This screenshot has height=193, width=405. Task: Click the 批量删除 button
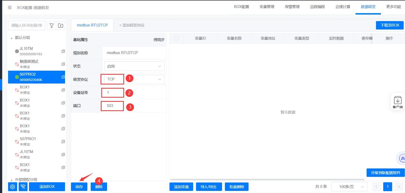pos(237,187)
